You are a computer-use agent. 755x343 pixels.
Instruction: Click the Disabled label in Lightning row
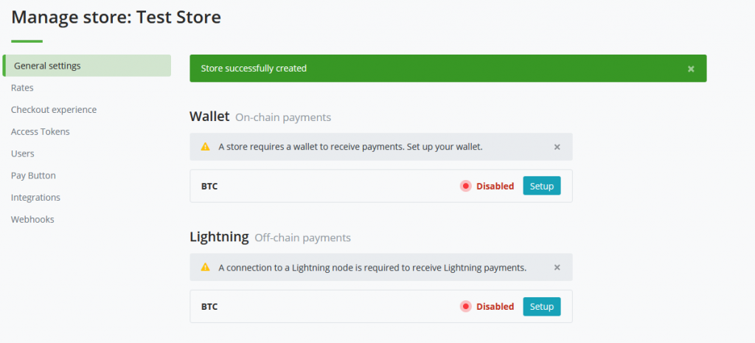[x=495, y=306]
